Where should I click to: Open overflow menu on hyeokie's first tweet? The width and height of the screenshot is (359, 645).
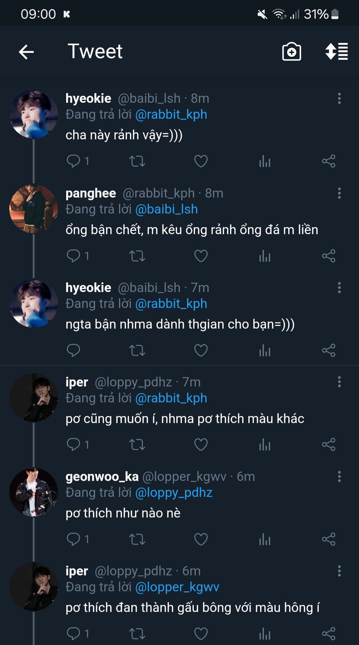tap(339, 98)
